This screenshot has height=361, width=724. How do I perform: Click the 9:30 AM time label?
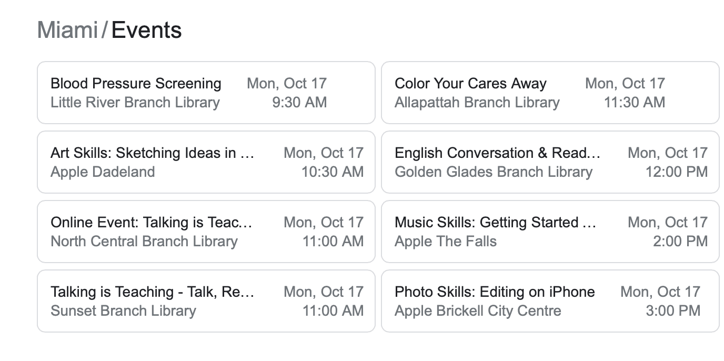[x=299, y=102]
